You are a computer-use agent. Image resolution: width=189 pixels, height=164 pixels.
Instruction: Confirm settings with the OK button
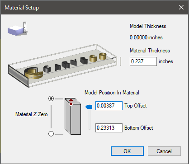(127, 151)
